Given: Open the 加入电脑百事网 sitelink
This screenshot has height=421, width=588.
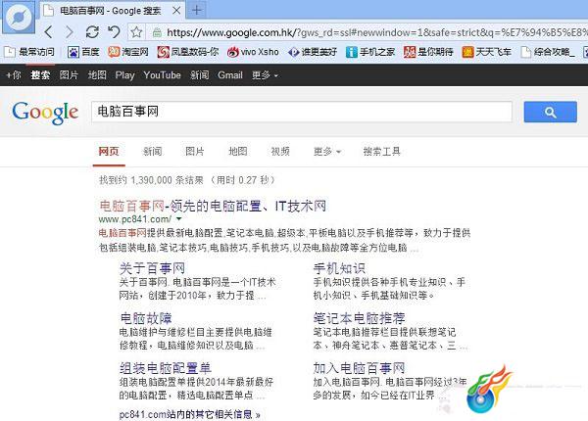Looking at the screenshot, I should 360,368.
